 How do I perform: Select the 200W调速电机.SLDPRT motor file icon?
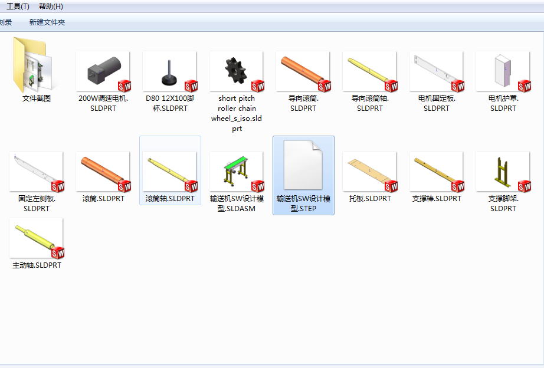103,71
